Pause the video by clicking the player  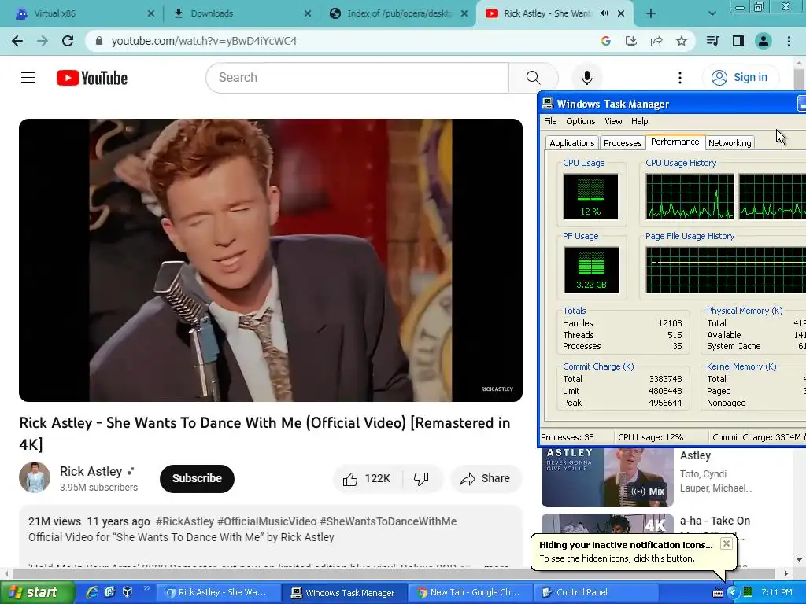pyautogui.click(x=271, y=260)
